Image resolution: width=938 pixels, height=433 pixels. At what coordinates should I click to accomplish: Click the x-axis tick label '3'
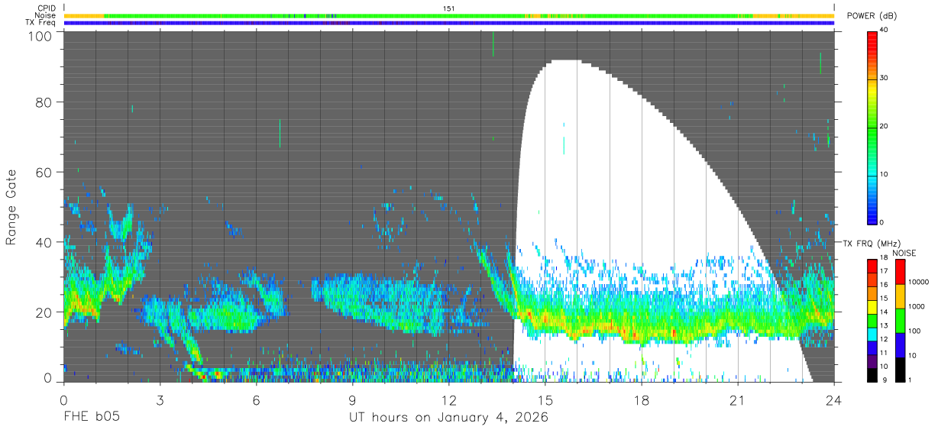tap(160, 399)
